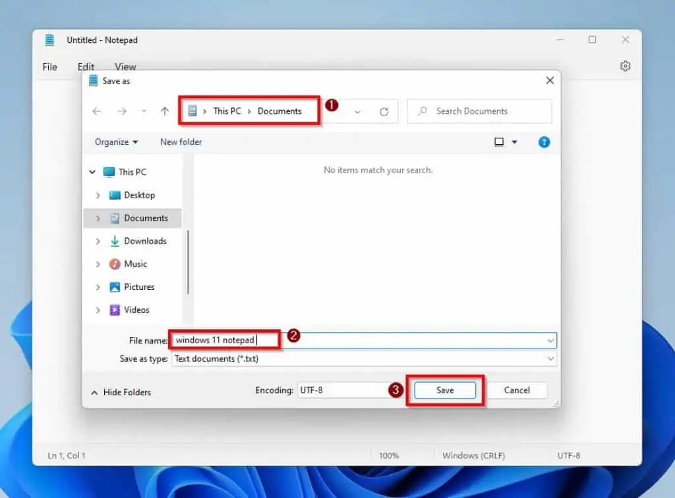Open more view options dropdown arrow
675x498 pixels.
[514, 142]
